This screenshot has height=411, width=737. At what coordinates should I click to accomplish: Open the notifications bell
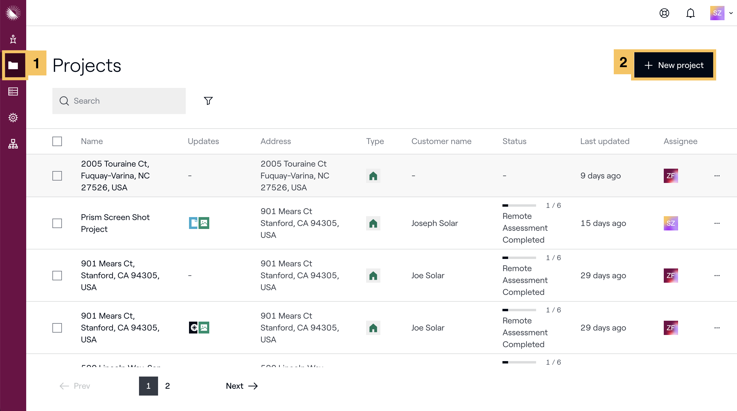[690, 13]
